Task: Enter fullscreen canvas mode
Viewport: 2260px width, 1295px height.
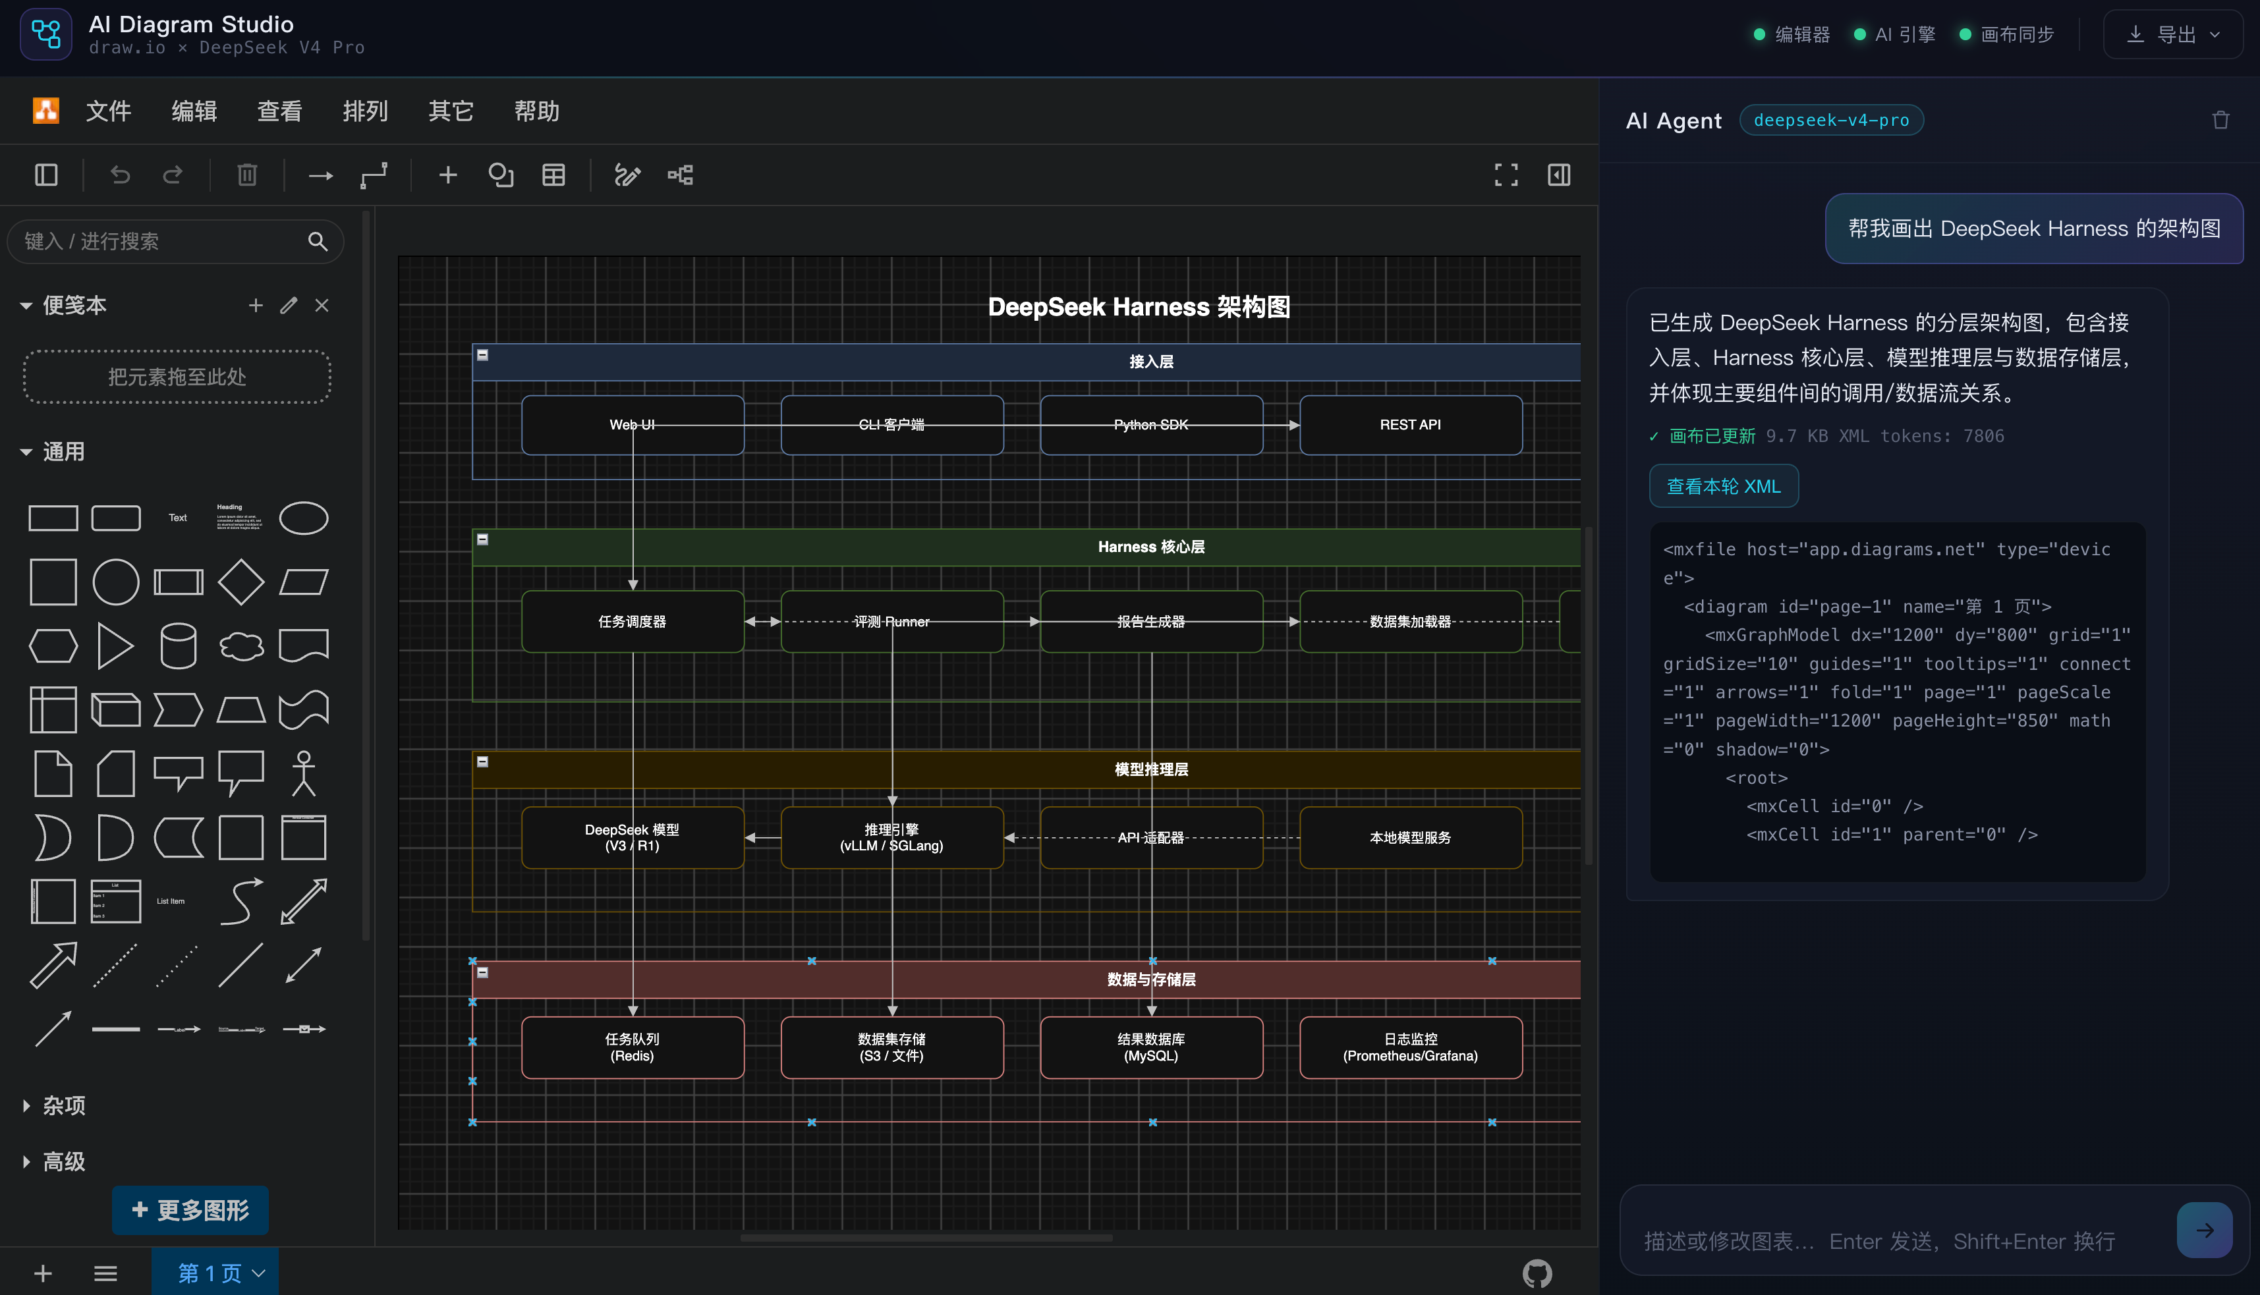Action: pos(1506,175)
